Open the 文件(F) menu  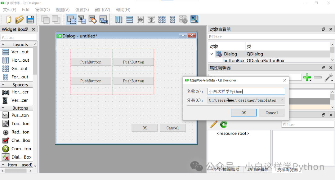10,10
